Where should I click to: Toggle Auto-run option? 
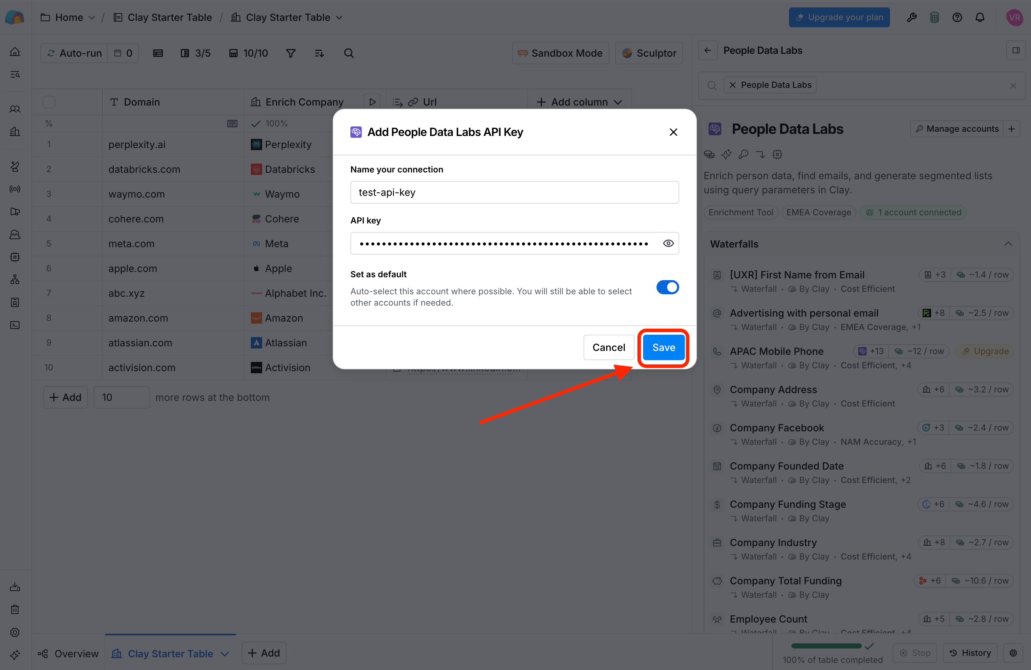click(74, 53)
